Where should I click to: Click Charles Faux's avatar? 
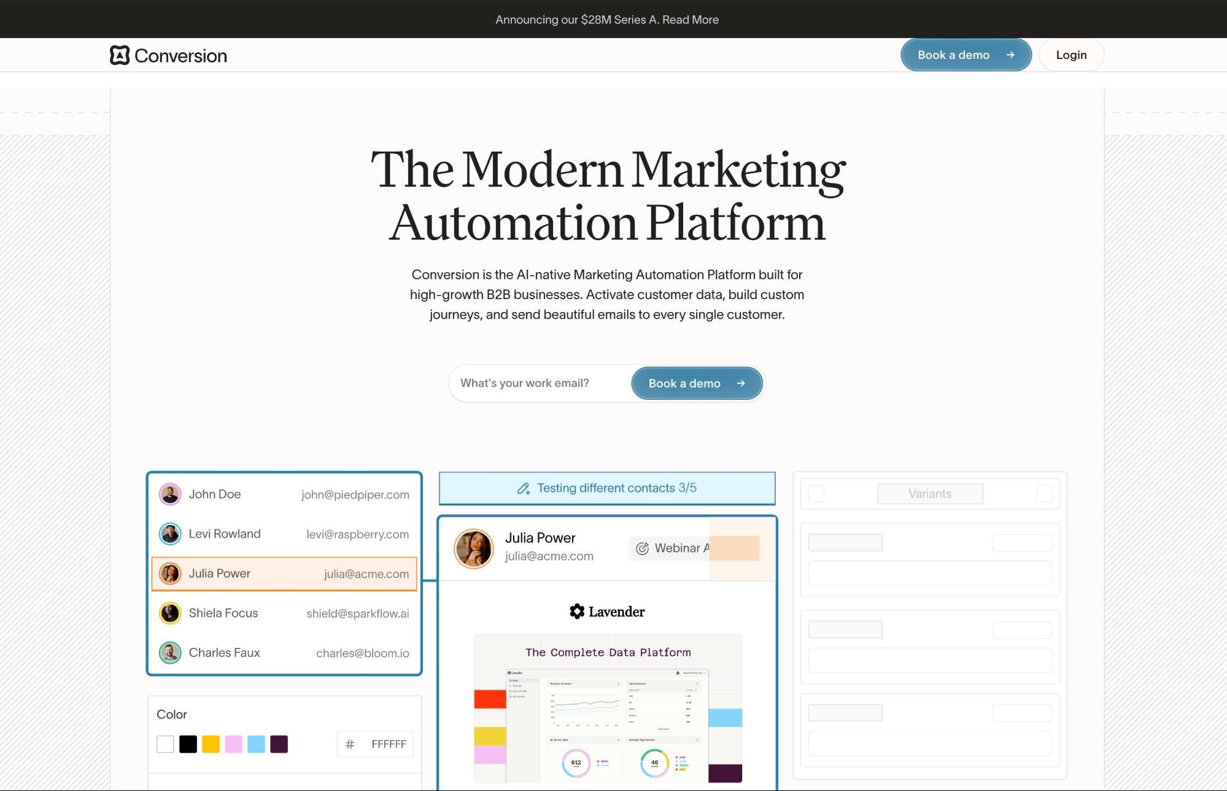(x=170, y=653)
